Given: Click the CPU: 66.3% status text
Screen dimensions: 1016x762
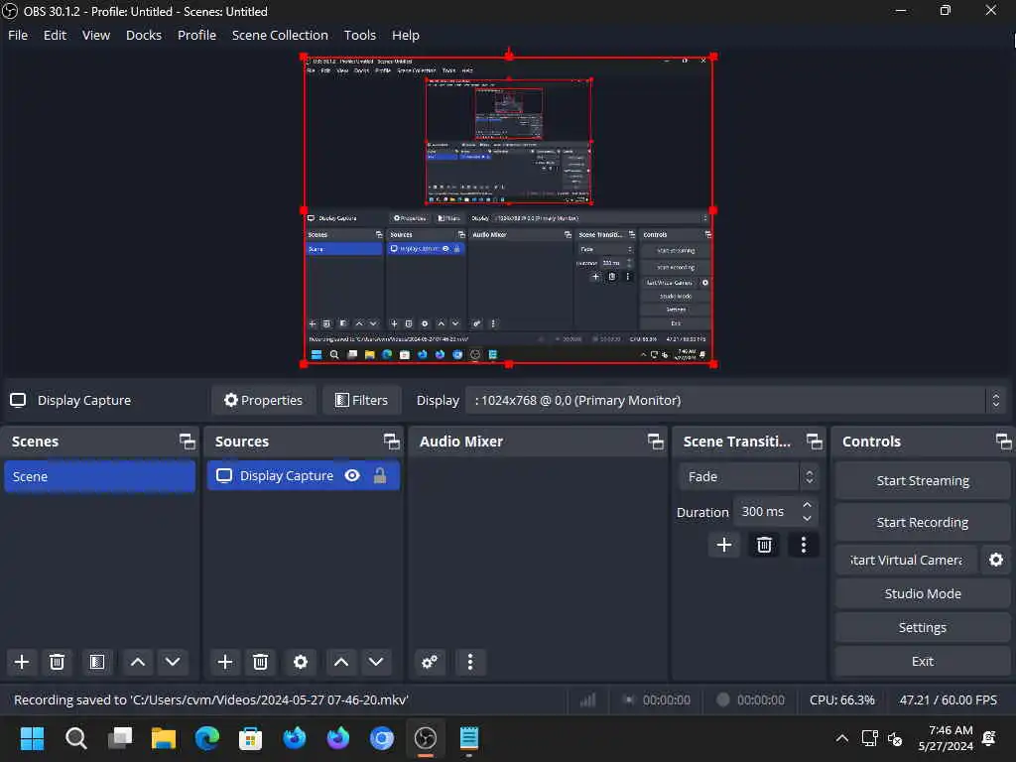Looking at the screenshot, I should (841, 699).
